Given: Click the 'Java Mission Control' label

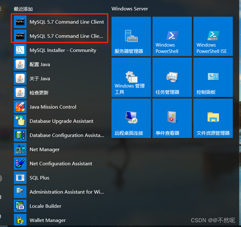Looking at the screenshot, I should (53, 107).
